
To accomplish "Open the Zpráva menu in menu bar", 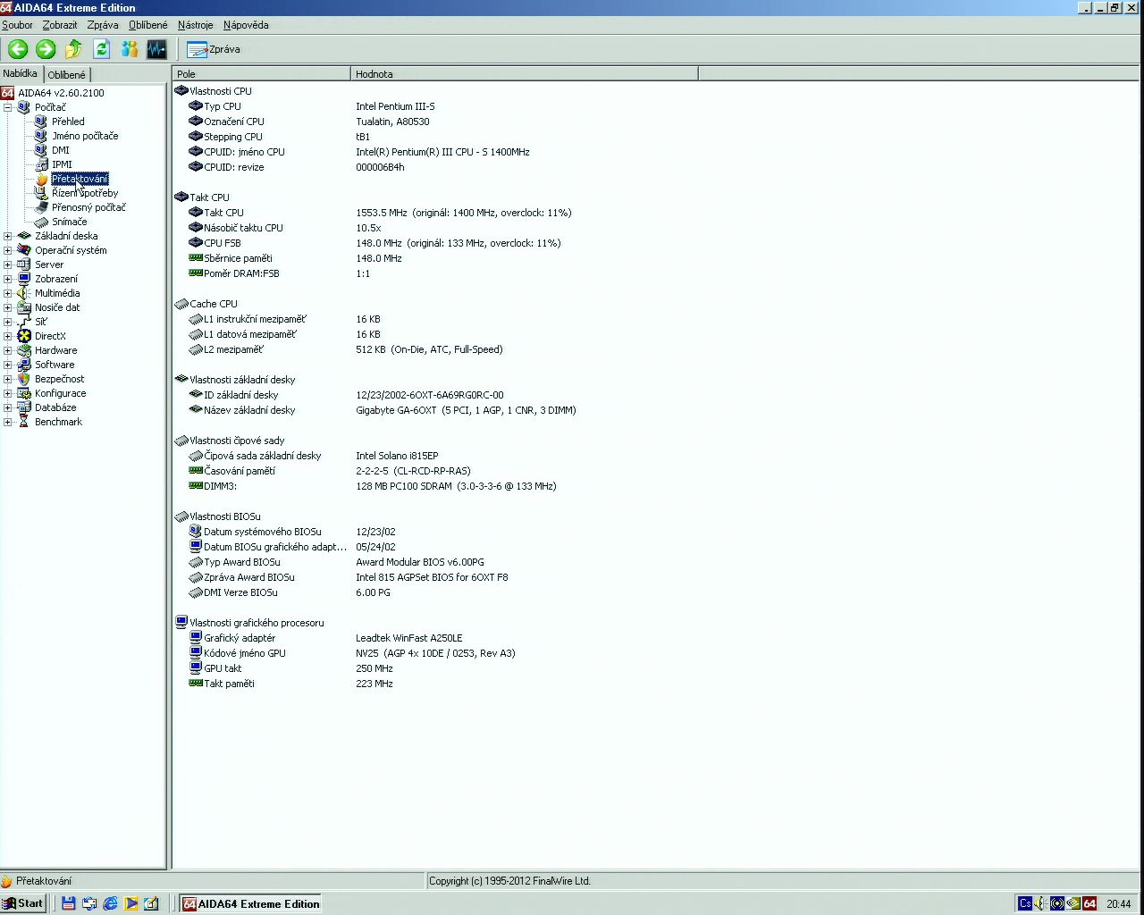I will [x=103, y=25].
